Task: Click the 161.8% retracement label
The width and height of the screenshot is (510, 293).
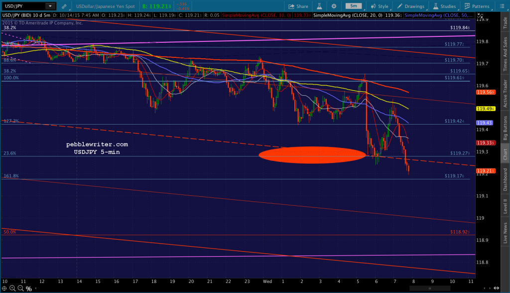Action: pyautogui.click(x=11, y=176)
